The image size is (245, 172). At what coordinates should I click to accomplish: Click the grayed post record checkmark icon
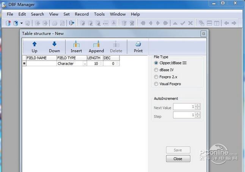(x=183, y=23)
